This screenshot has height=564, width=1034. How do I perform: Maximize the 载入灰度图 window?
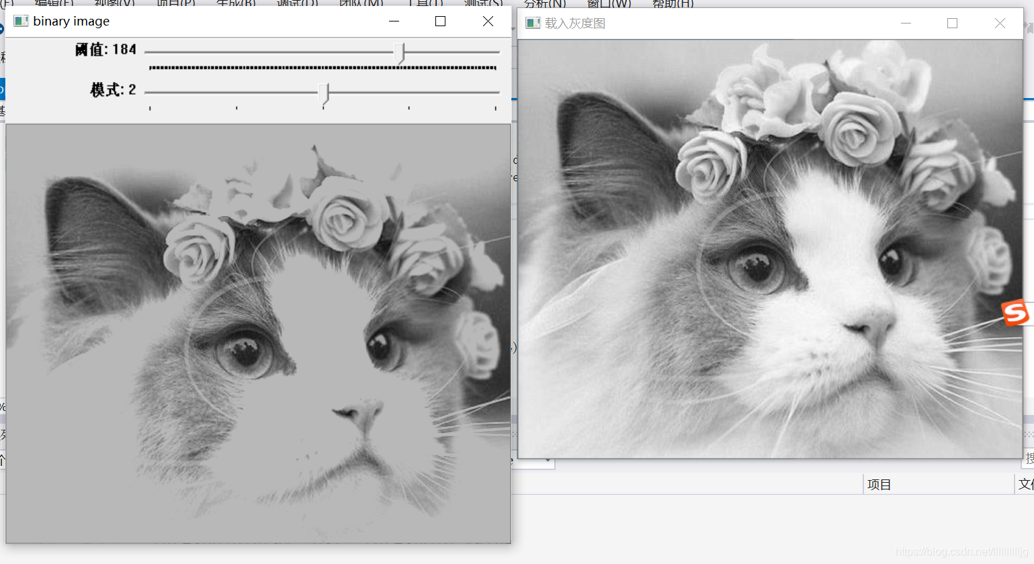[953, 23]
